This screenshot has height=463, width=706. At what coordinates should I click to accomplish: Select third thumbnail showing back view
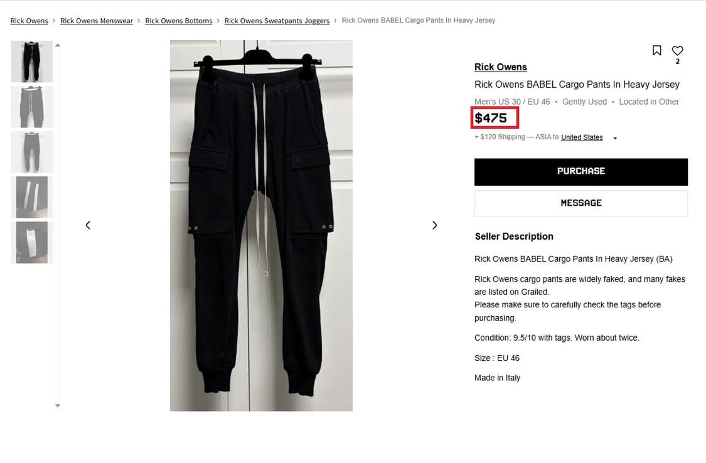click(31, 152)
